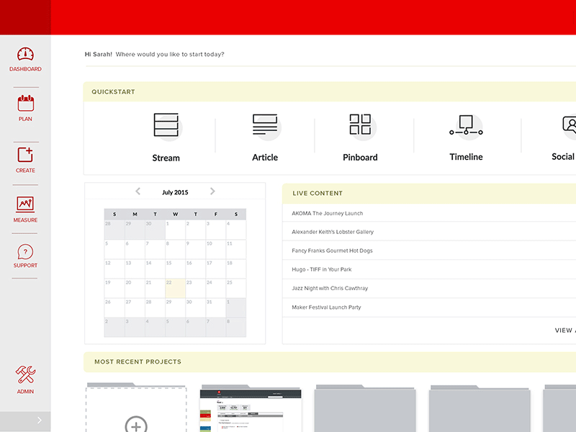Start a new Article from Quickstart

[x=265, y=138]
